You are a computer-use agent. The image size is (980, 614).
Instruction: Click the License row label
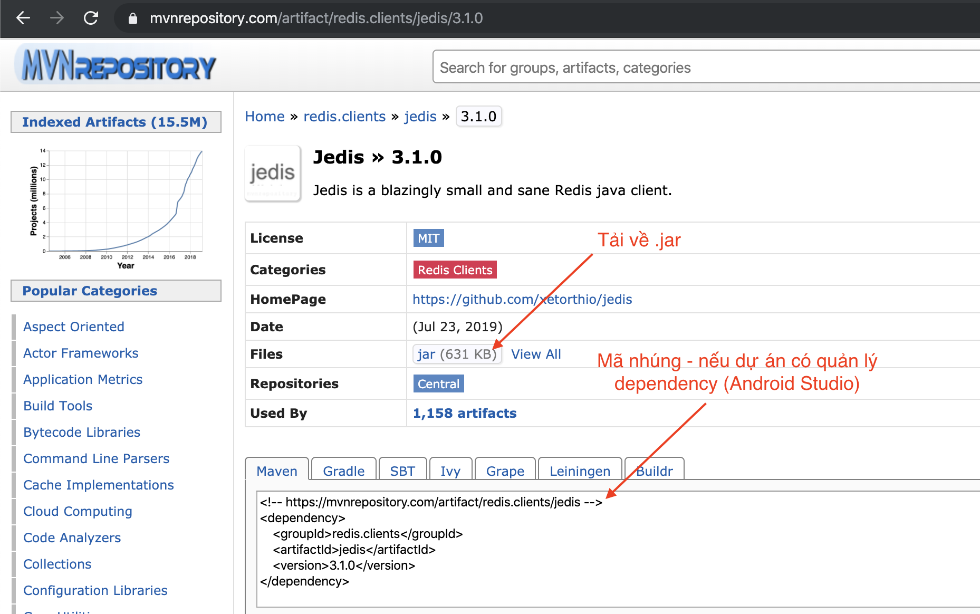(x=277, y=238)
